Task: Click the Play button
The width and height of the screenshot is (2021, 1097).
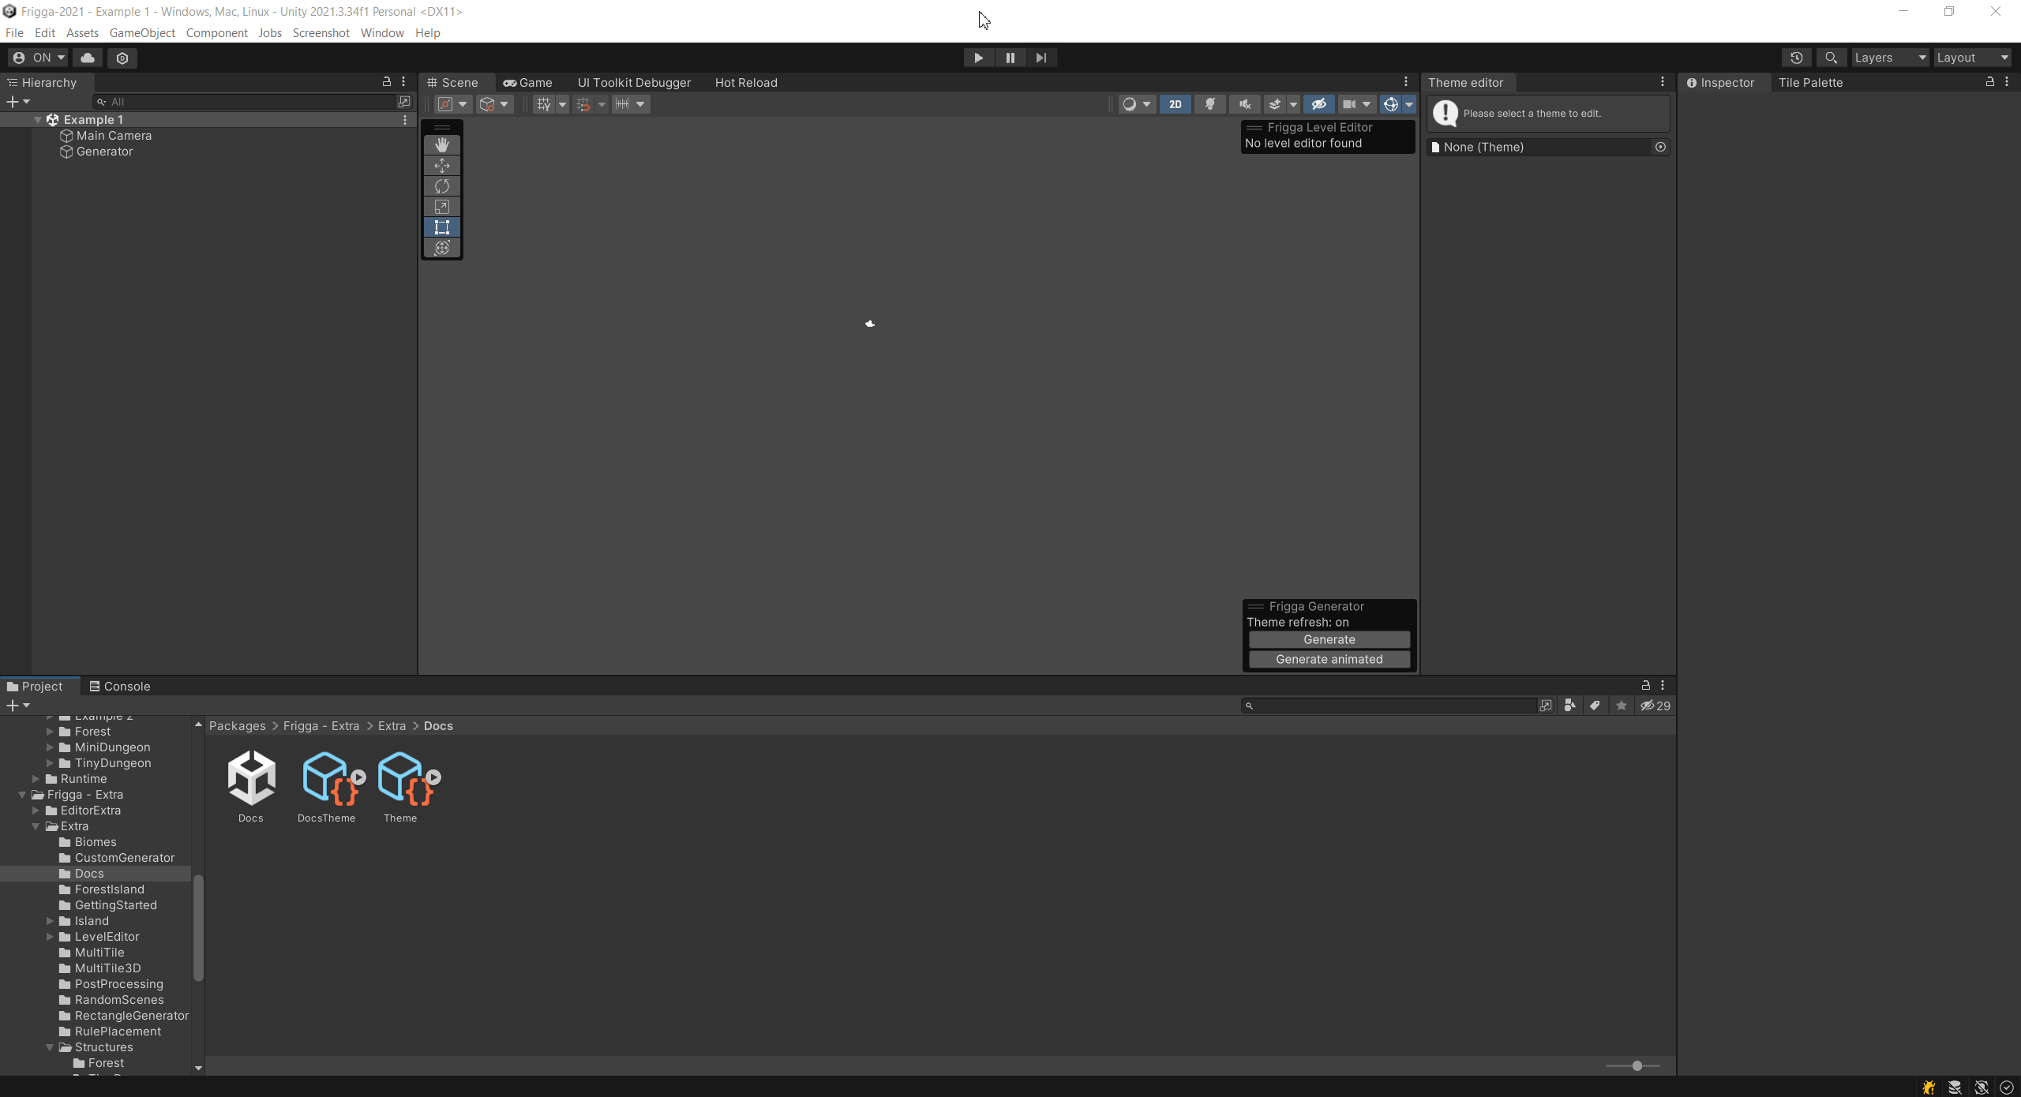Action: 978,58
